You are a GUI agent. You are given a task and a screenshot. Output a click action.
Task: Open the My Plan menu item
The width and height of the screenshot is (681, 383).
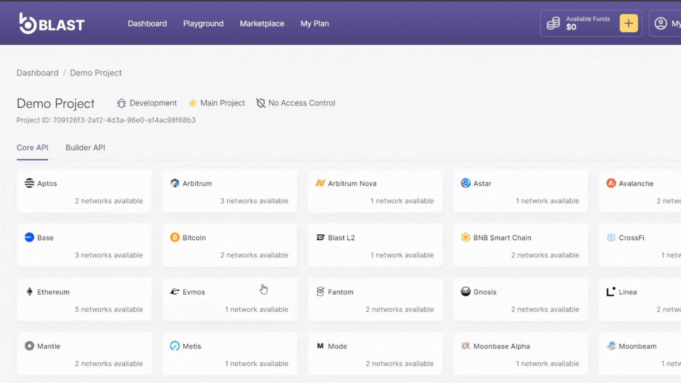click(315, 24)
